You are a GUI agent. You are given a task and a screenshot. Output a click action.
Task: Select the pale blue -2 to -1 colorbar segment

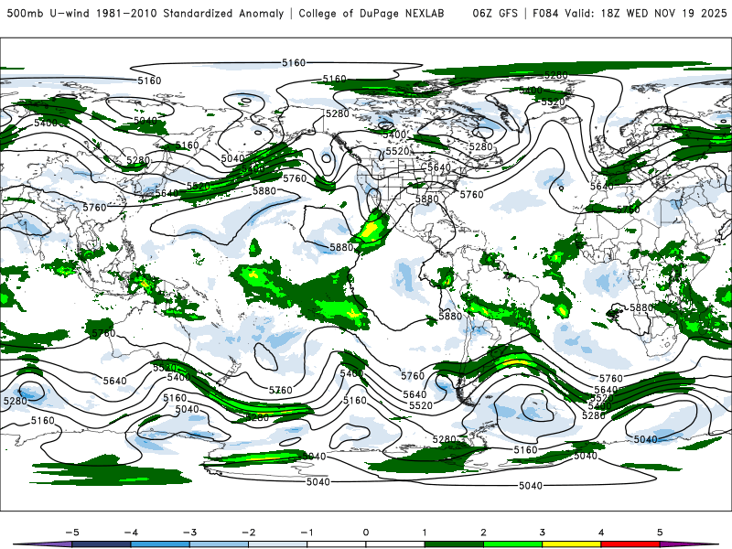click(x=278, y=544)
